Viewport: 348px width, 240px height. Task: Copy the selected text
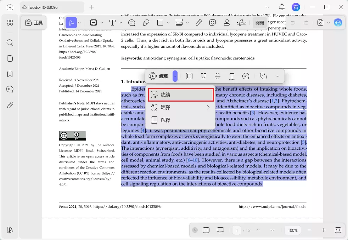pyautogui.click(x=263, y=76)
